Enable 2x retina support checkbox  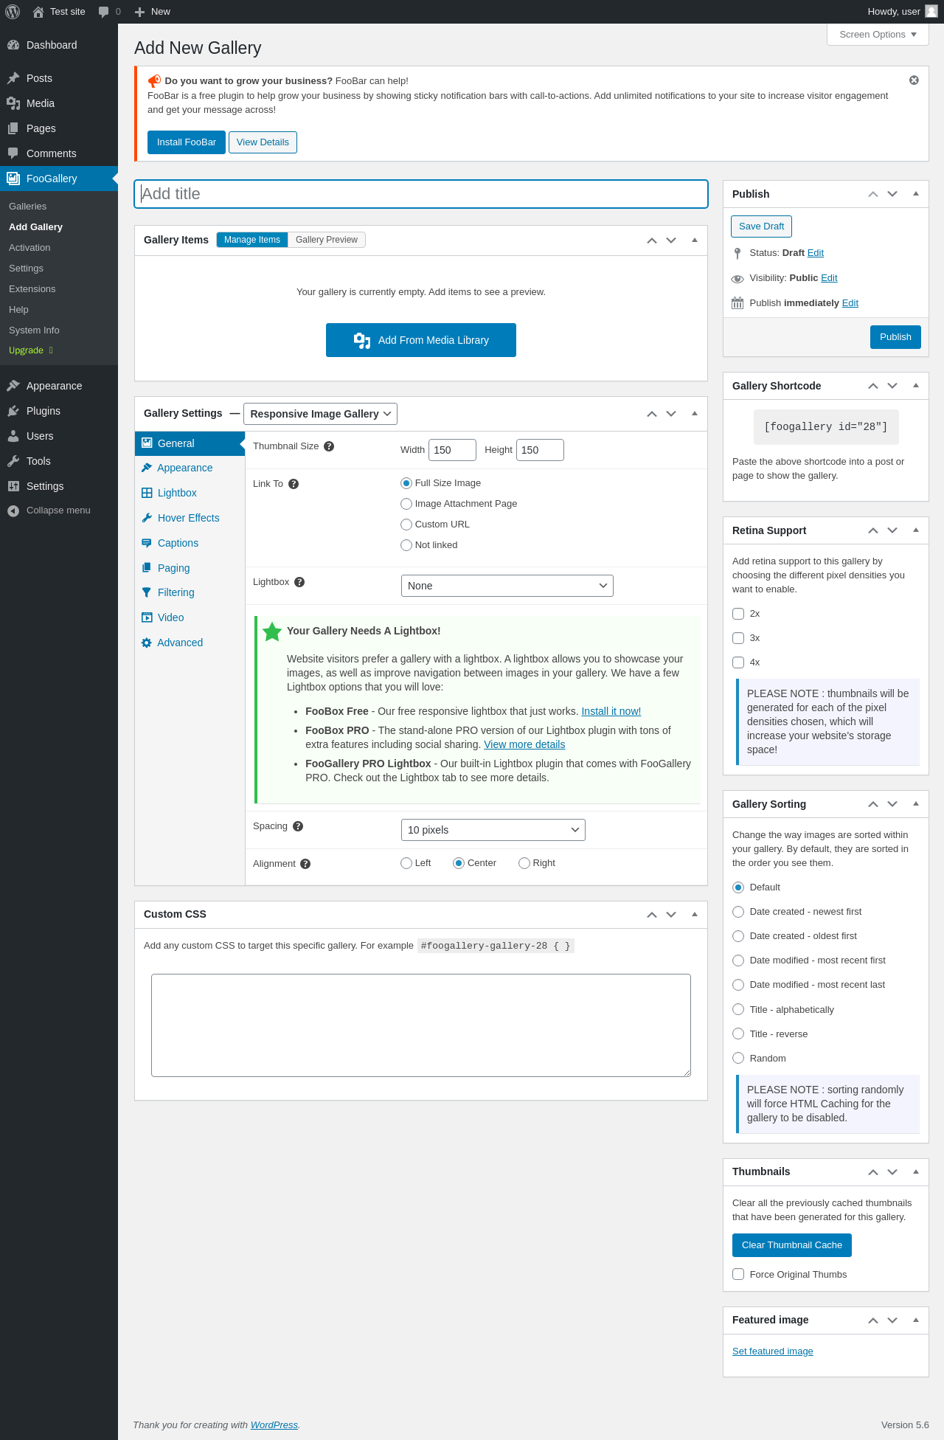tap(738, 614)
